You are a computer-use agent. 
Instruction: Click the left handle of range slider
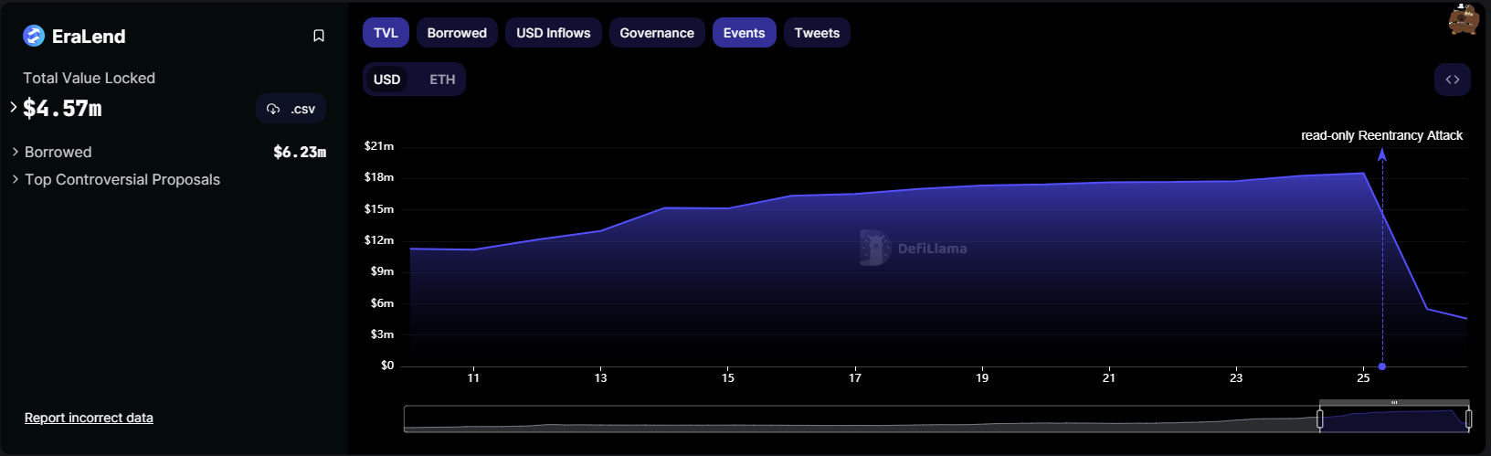1319,419
